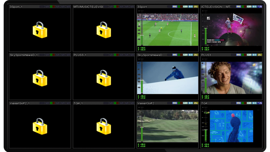
Task: Click the 16:9 aspect badge on ViasatGolf2
Action: tap(190, 103)
